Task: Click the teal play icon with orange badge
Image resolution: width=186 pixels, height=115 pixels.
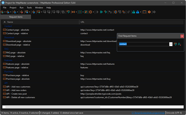Action: point(105,12)
